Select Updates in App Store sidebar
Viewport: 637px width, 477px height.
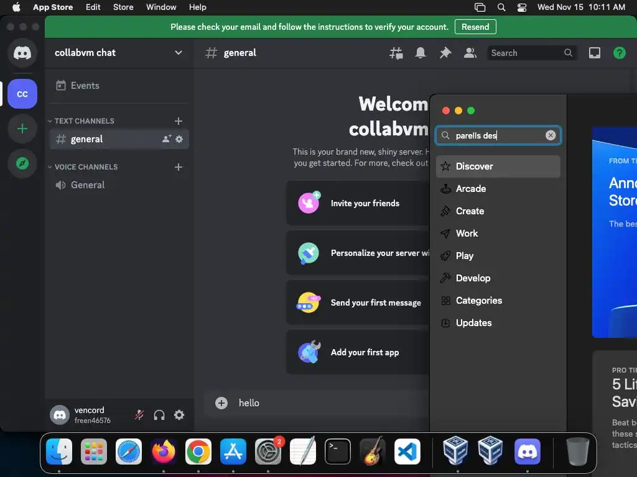pyautogui.click(x=498, y=323)
